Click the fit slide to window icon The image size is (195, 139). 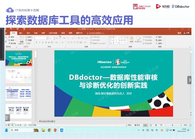point(190,125)
